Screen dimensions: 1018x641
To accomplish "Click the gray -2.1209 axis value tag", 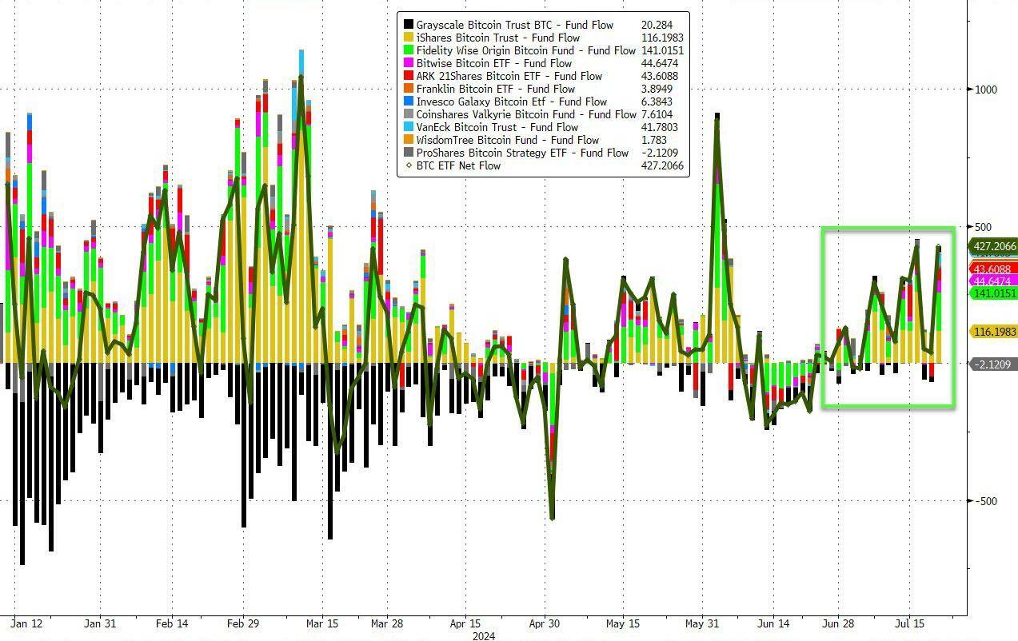I will point(995,364).
